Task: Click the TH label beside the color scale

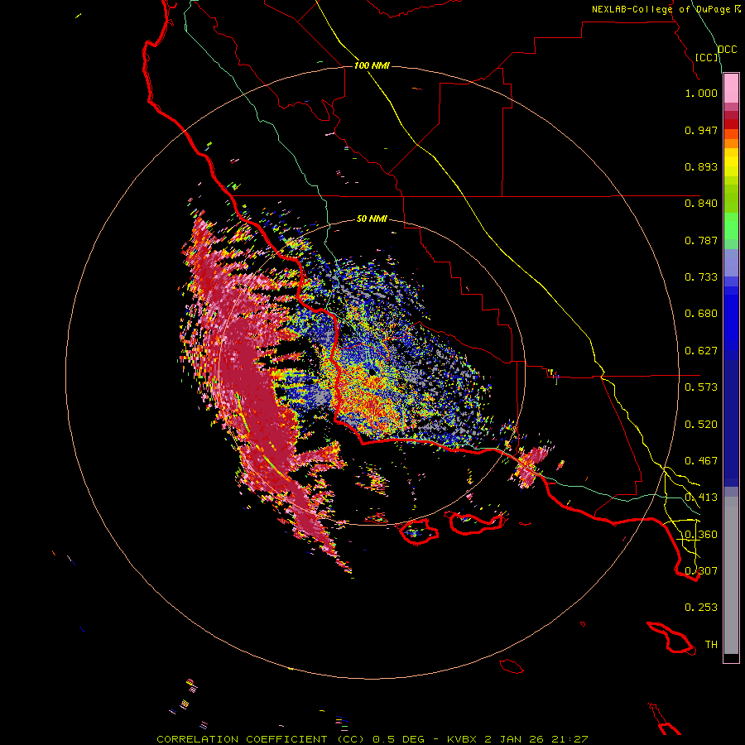Action: point(711,645)
